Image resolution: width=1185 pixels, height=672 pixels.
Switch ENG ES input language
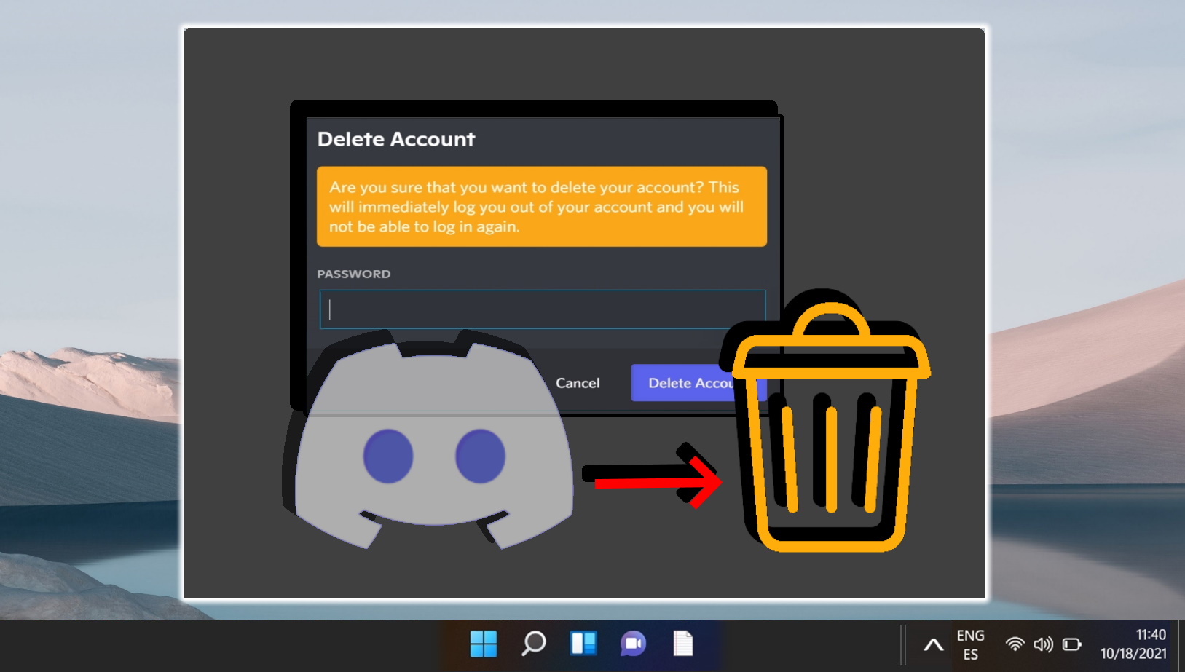pyautogui.click(x=971, y=644)
